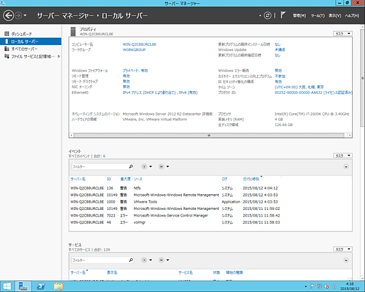Click Server Manager icon in taskbar
This screenshot has width=365, height=292.
click(23, 286)
